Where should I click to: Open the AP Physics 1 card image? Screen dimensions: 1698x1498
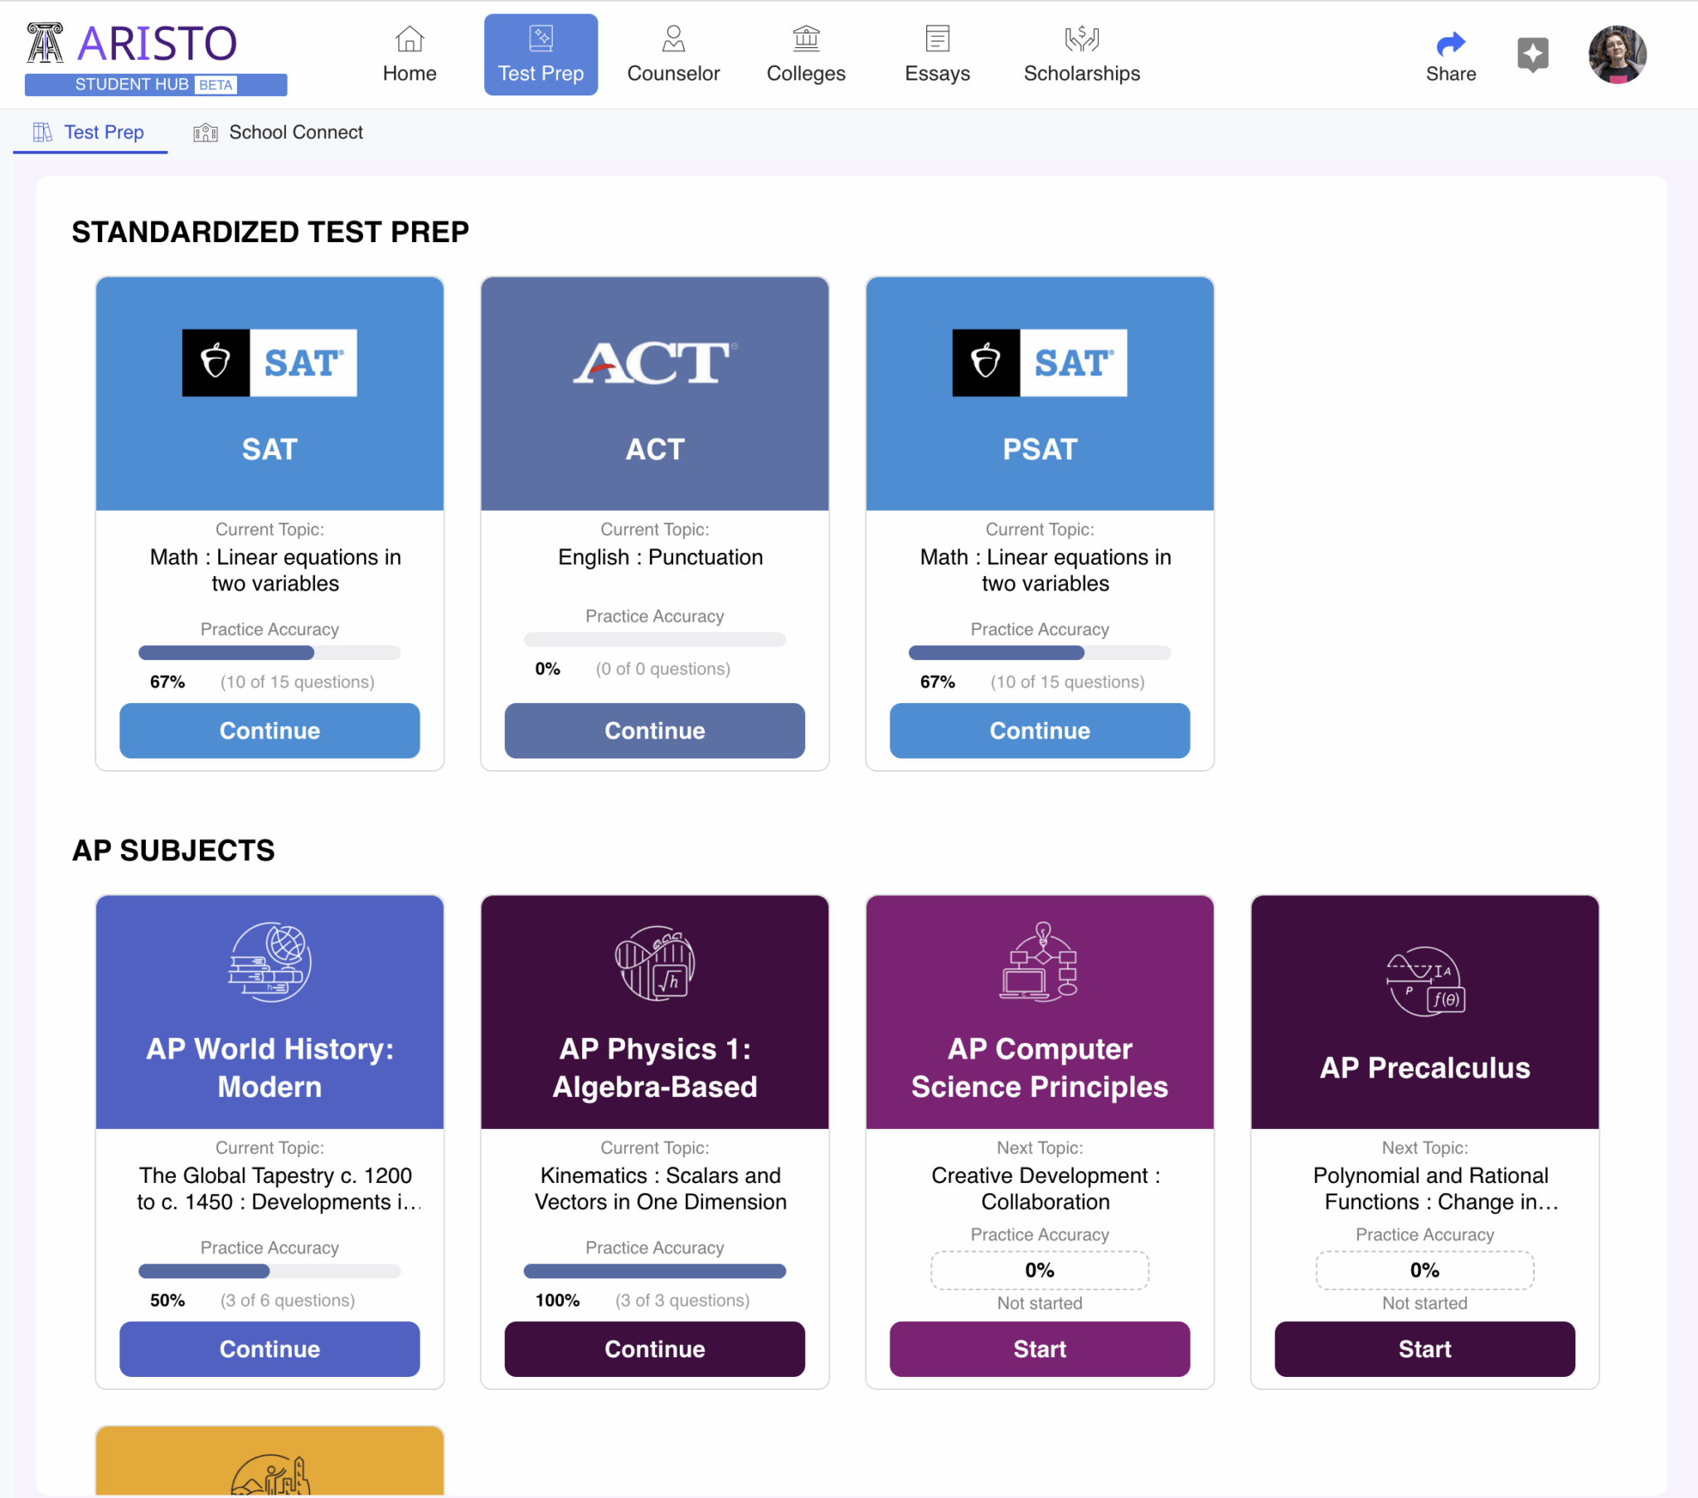tap(655, 1011)
